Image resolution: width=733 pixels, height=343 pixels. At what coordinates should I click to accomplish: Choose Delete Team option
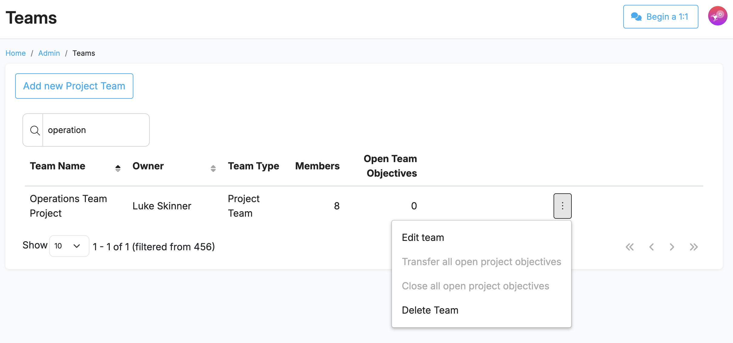(x=430, y=310)
